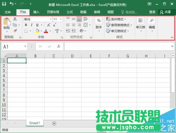176x133 pixels.
Task: Open the undo history dropdown arrow
Action: click(15, 4)
